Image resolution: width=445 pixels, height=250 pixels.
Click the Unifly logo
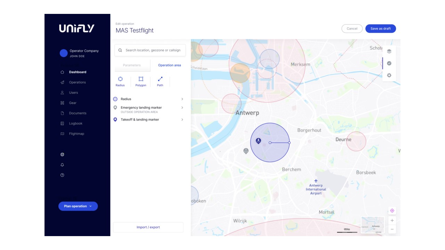pos(76,28)
